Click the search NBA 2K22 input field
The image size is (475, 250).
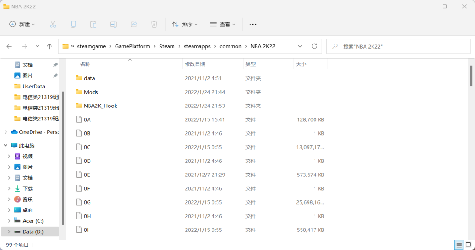coord(398,46)
